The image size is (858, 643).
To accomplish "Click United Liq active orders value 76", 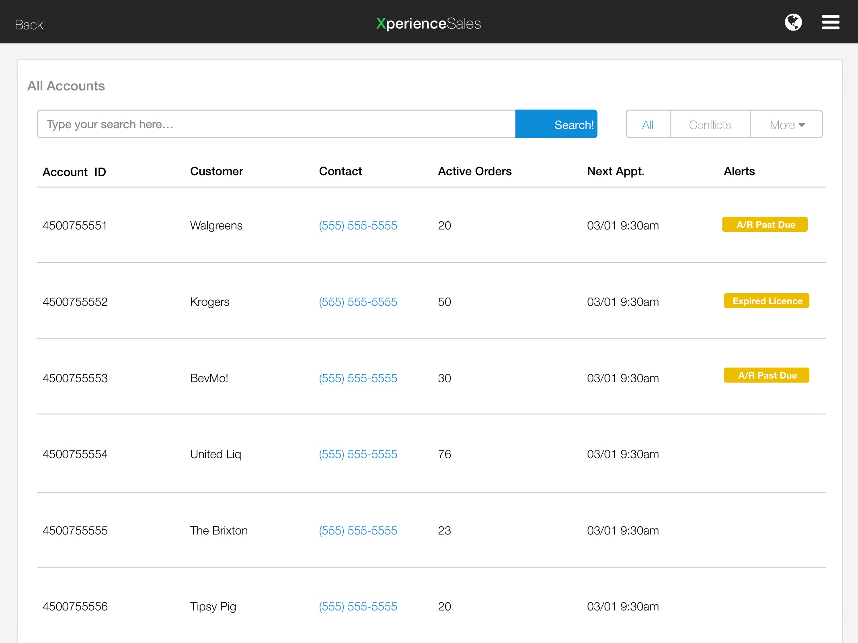I will coord(445,454).
